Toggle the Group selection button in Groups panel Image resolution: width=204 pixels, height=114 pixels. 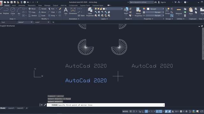172,16
